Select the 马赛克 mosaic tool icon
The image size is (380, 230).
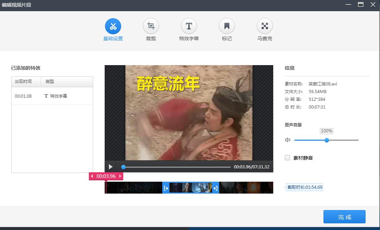tap(265, 25)
